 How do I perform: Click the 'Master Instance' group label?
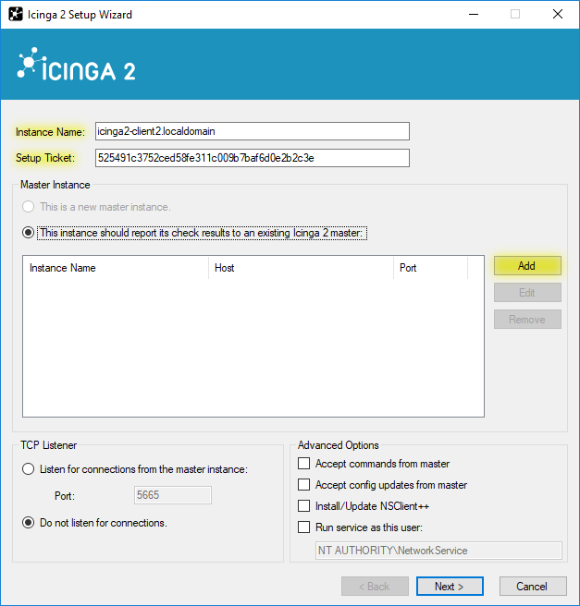[x=56, y=185]
